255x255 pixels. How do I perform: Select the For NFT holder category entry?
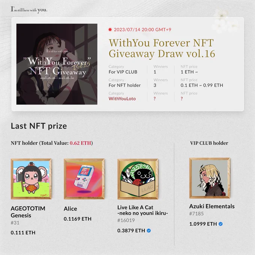[124, 85]
